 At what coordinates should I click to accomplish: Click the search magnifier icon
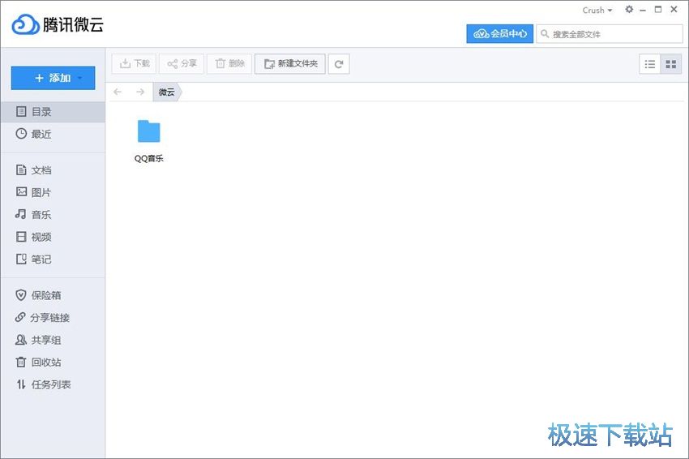(x=545, y=34)
